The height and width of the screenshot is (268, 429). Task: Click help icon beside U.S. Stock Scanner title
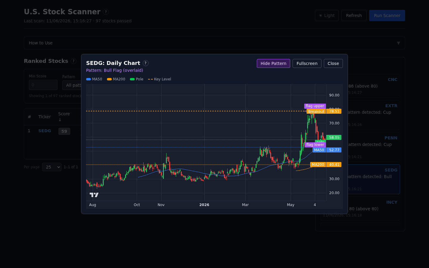coord(106,12)
